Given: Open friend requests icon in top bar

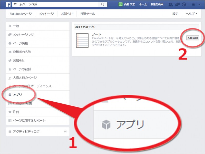Looking at the screenshot, I should [171, 4].
